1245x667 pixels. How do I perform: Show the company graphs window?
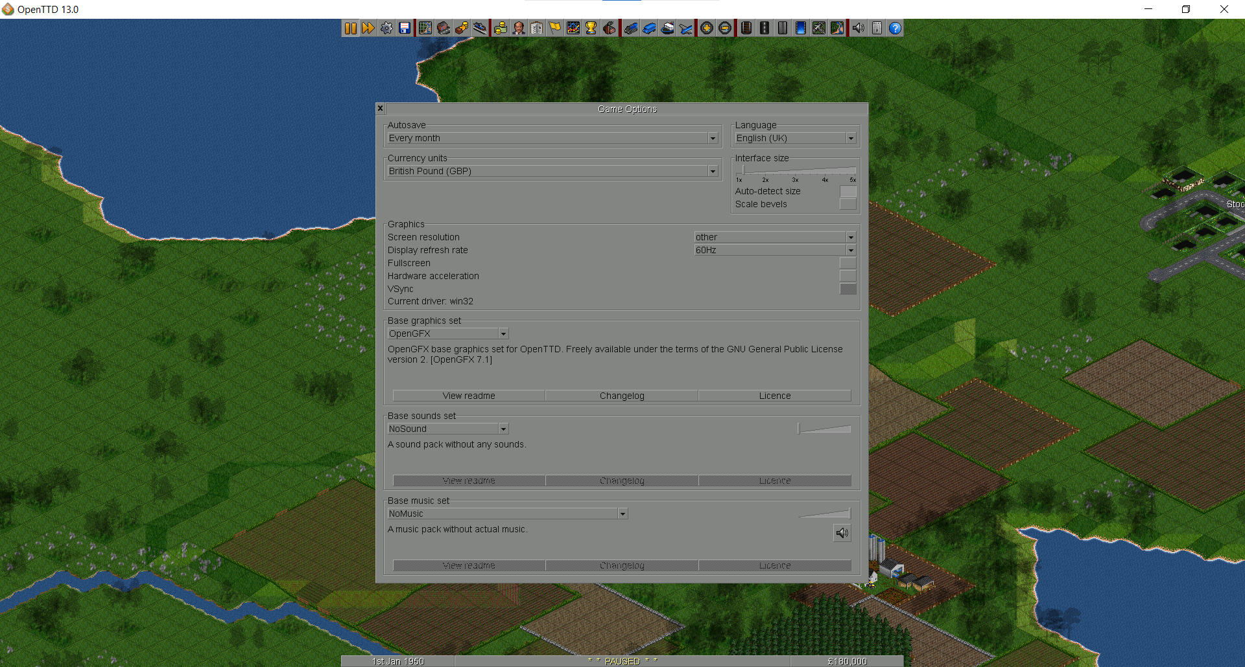[x=573, y=28]
